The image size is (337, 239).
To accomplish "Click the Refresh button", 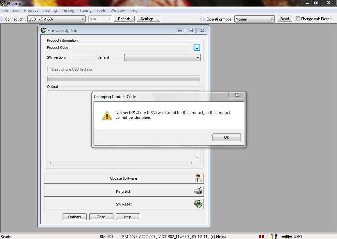I will click(124, 19).
